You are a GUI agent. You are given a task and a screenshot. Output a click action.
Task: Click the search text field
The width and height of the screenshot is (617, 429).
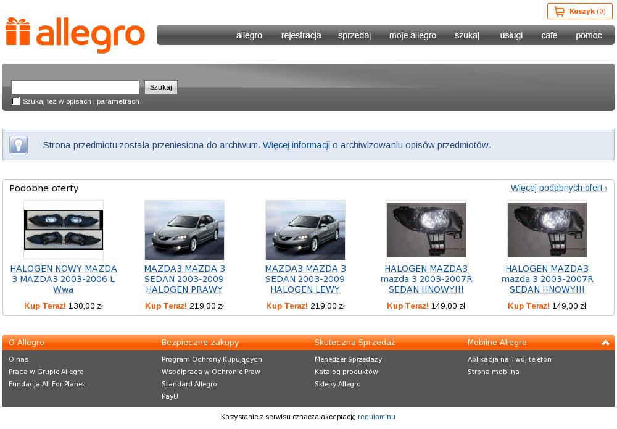point(75,87)
